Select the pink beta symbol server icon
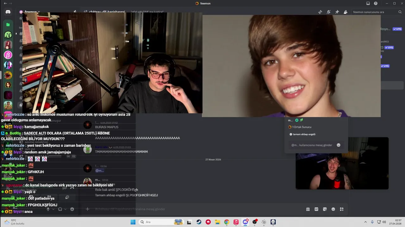The height and width of the screenshot is (227, 405). click(8, 55)
